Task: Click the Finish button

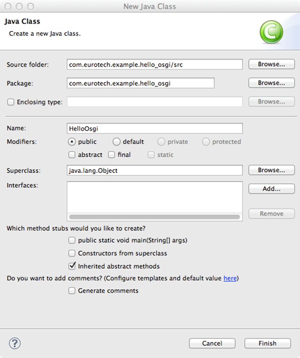Action: pos(268,344)
